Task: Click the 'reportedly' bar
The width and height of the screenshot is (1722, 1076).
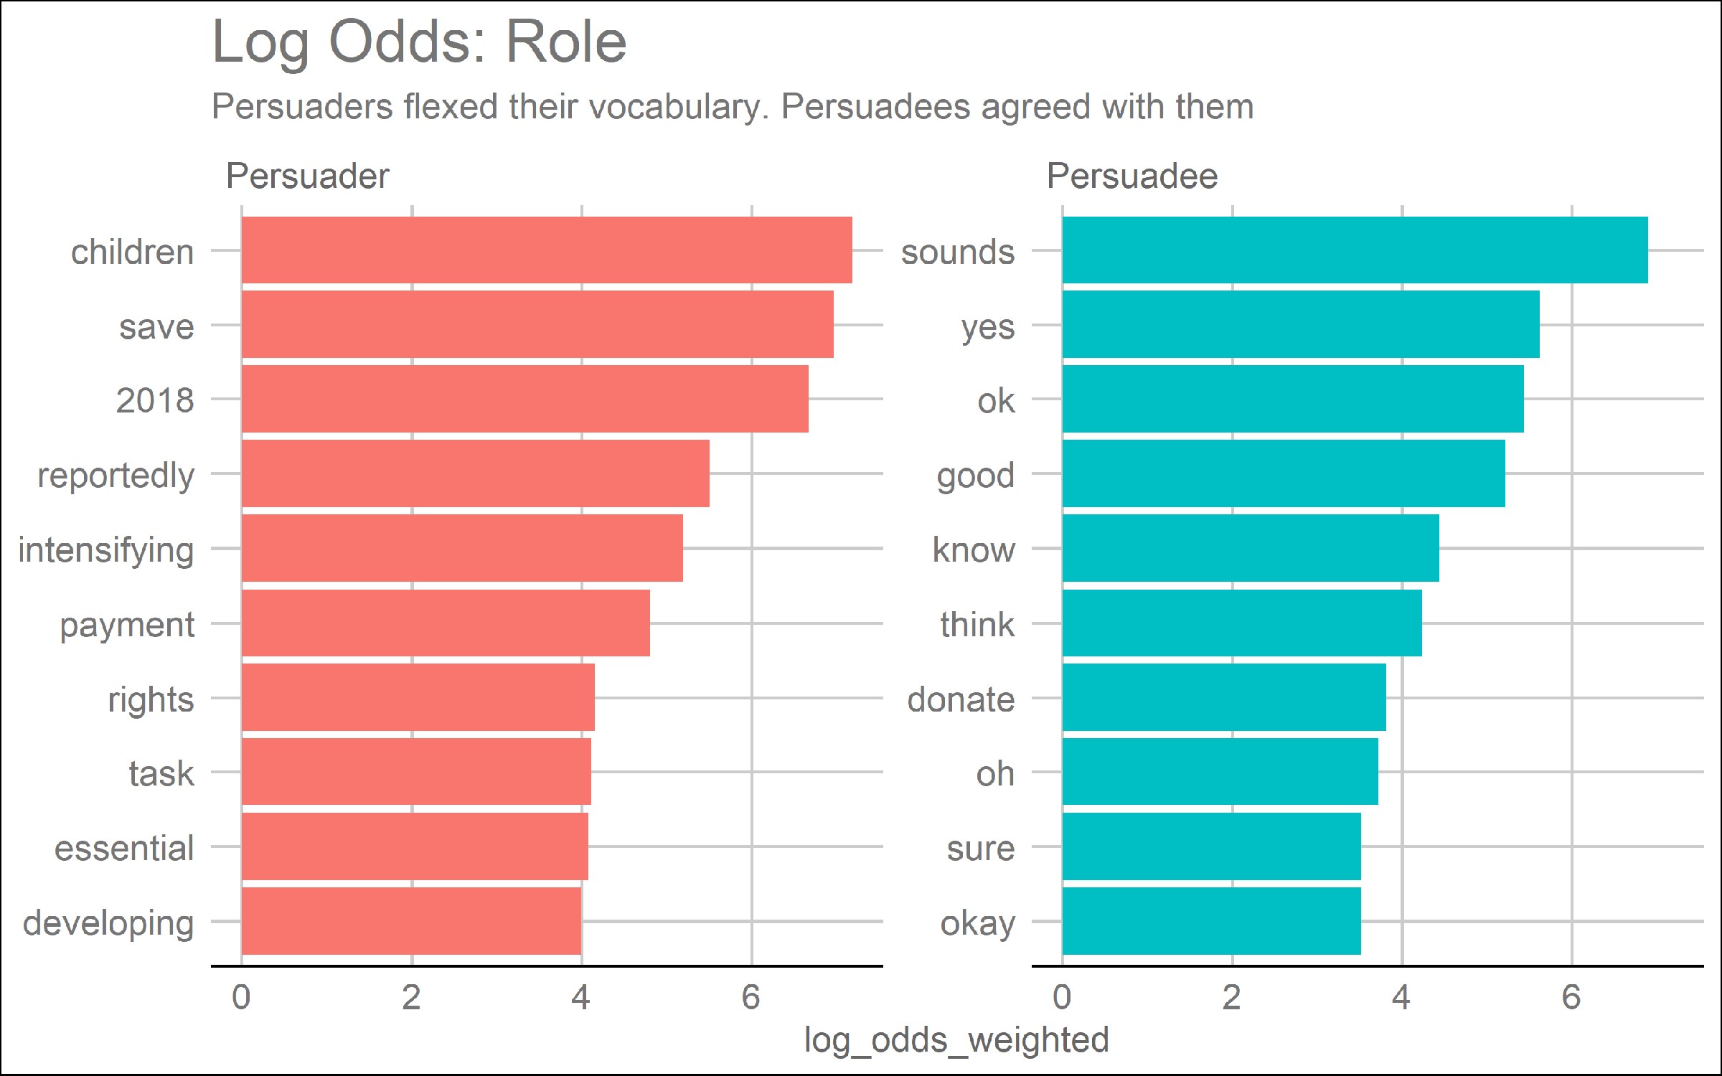Action: [476, 474]
